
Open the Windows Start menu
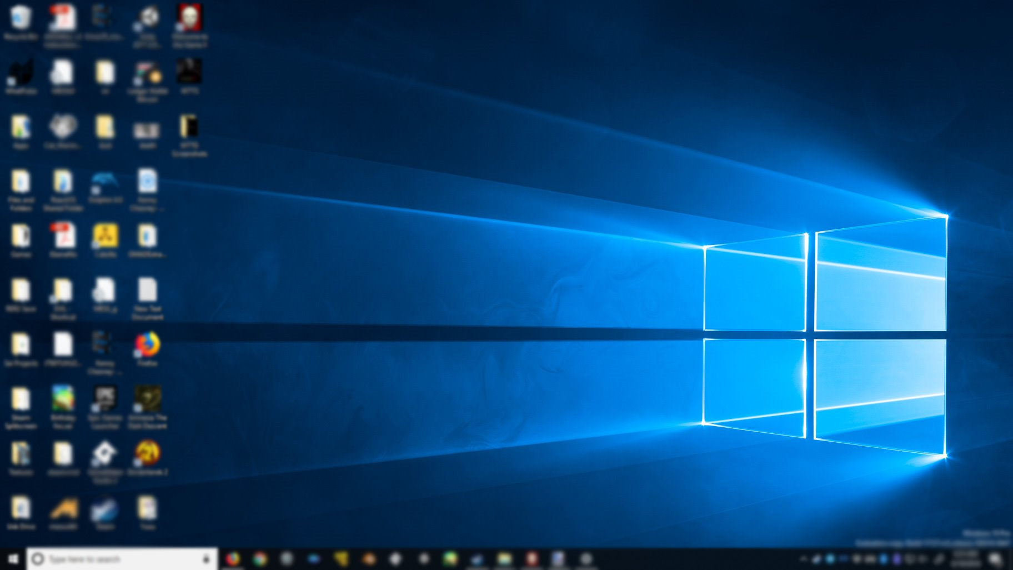pos(13,558)
